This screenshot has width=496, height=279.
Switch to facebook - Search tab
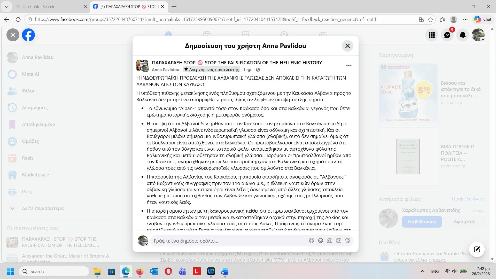[x=49, y=6]
